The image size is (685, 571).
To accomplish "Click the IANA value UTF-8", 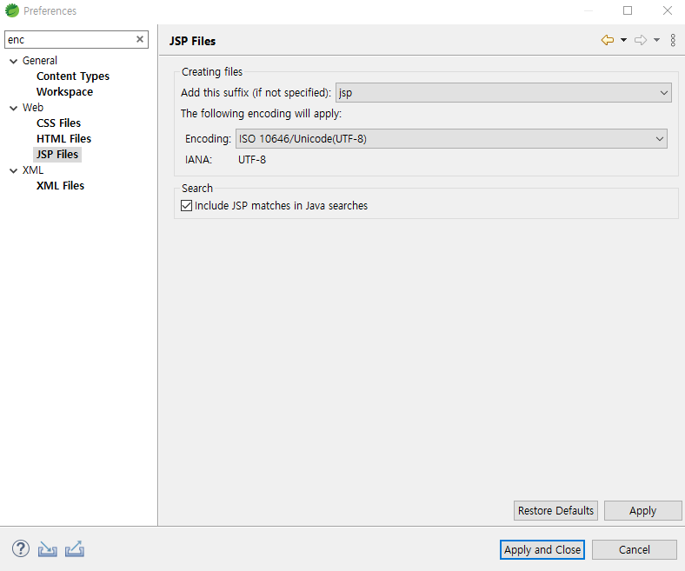I will [252, 159].
